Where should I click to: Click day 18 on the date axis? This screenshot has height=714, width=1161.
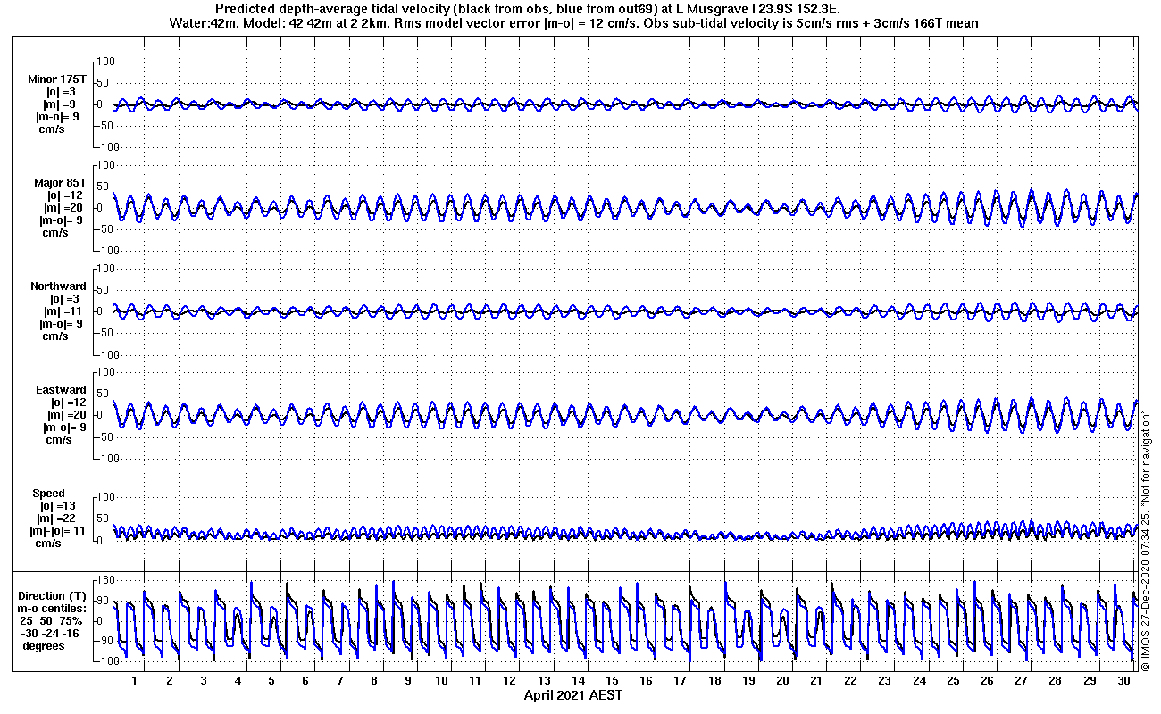coord(715,680)
